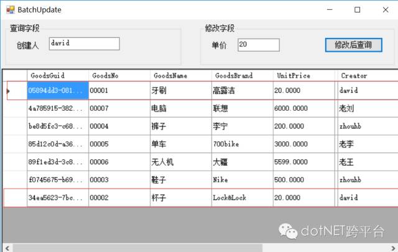The height and width of the screenshot is (252, 398).
Task: Select the UnitPrice cell in the 杯子 row
Action: [304, 198]
